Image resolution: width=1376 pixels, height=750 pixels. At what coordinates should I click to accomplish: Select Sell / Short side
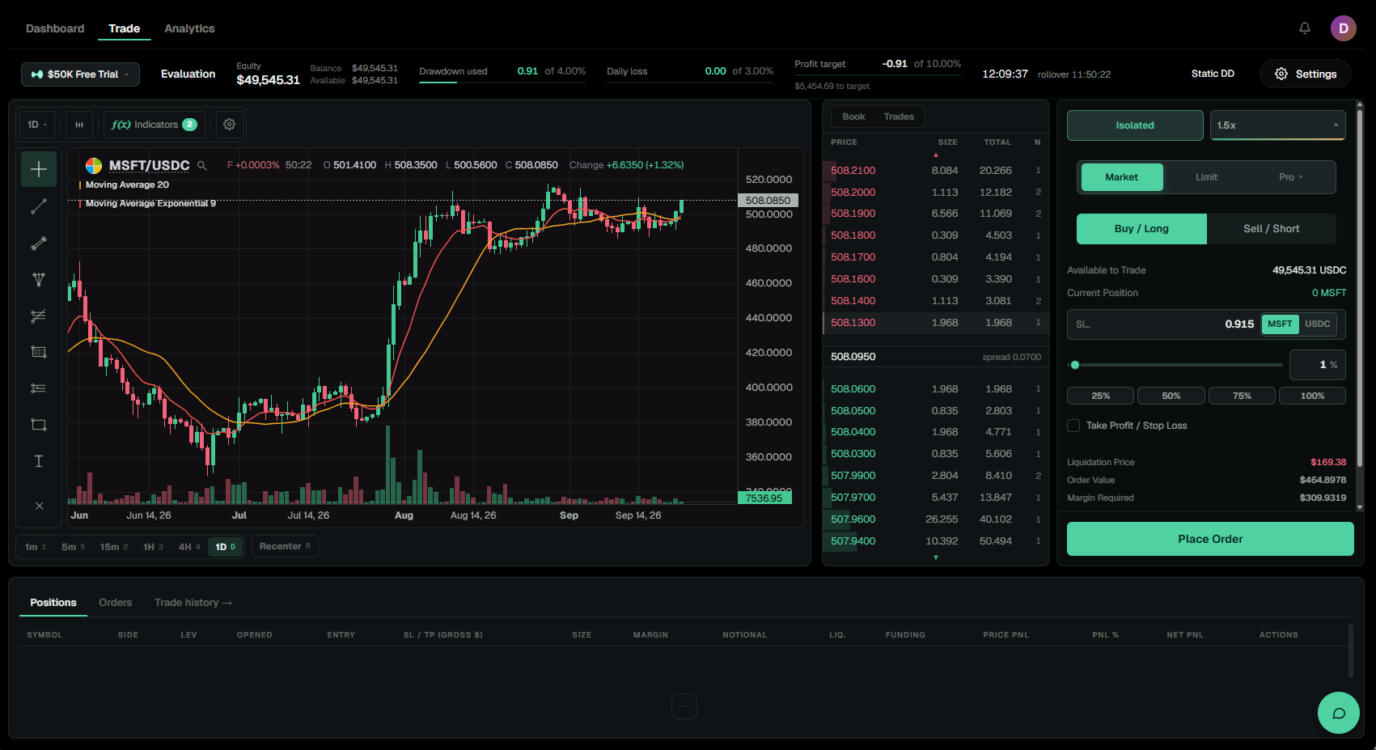pyautogui.click(x=1272, y=229)
